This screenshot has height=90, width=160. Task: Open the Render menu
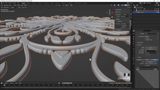click(10, 3)
